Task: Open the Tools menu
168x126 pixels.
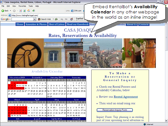Action: 31,6
